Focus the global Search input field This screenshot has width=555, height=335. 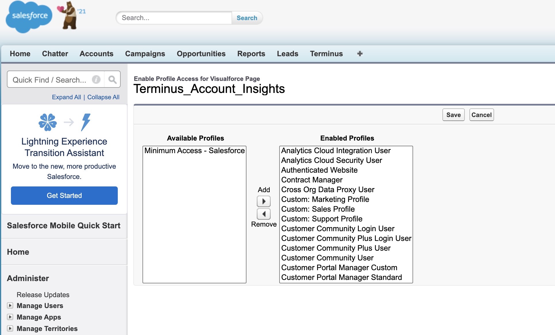coord(174,18)
